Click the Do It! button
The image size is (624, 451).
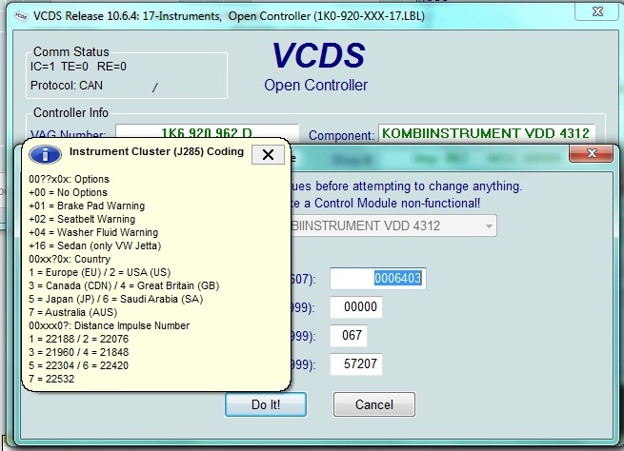click(266, 404)
